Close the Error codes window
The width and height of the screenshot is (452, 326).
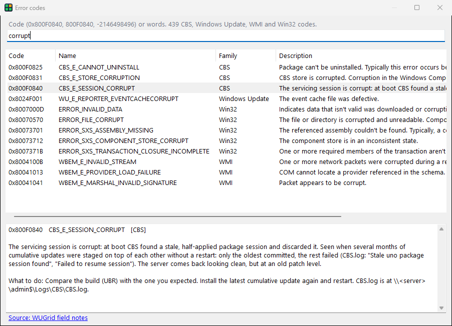tap(440, 8)
